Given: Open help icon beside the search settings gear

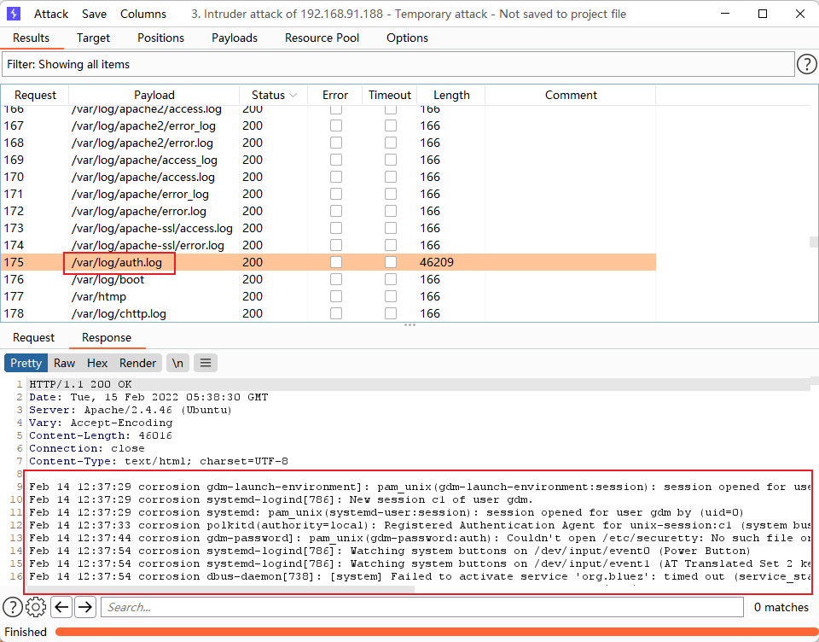Looking at the screenshot, I should click(x=13, y=607).
